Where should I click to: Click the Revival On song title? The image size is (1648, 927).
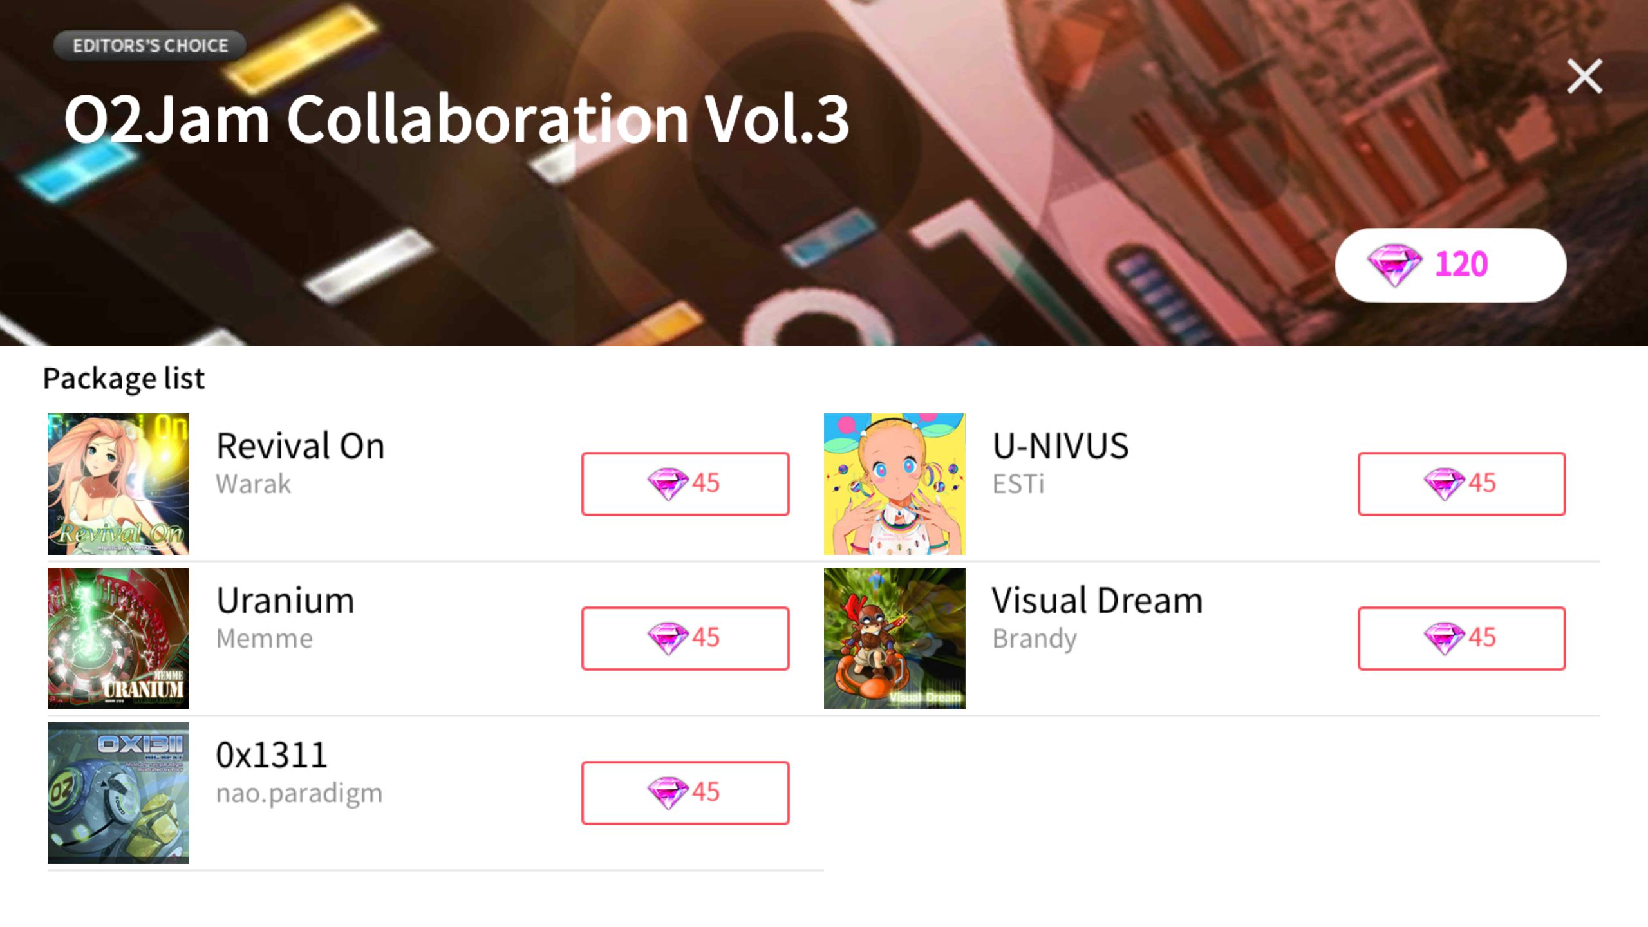[301, 446]
